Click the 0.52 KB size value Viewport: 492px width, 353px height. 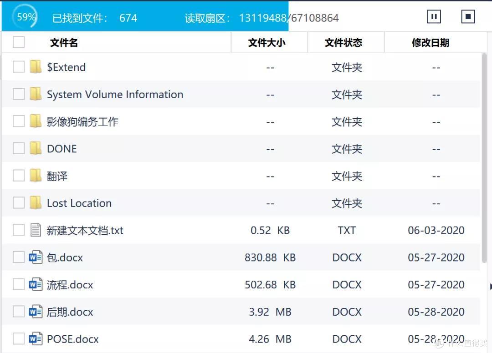[x=270, y=230]
